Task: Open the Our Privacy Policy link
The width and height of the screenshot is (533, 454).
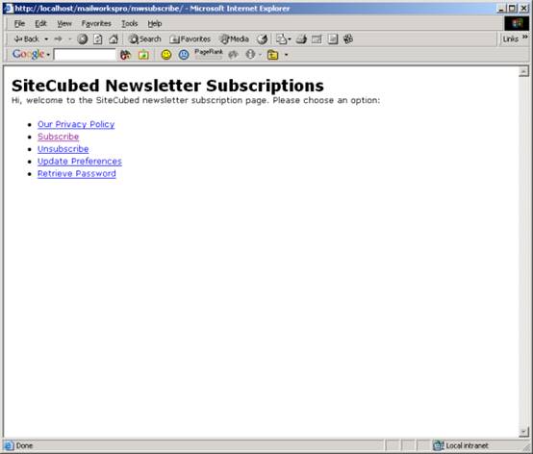Action: click(x=76, y=124)
